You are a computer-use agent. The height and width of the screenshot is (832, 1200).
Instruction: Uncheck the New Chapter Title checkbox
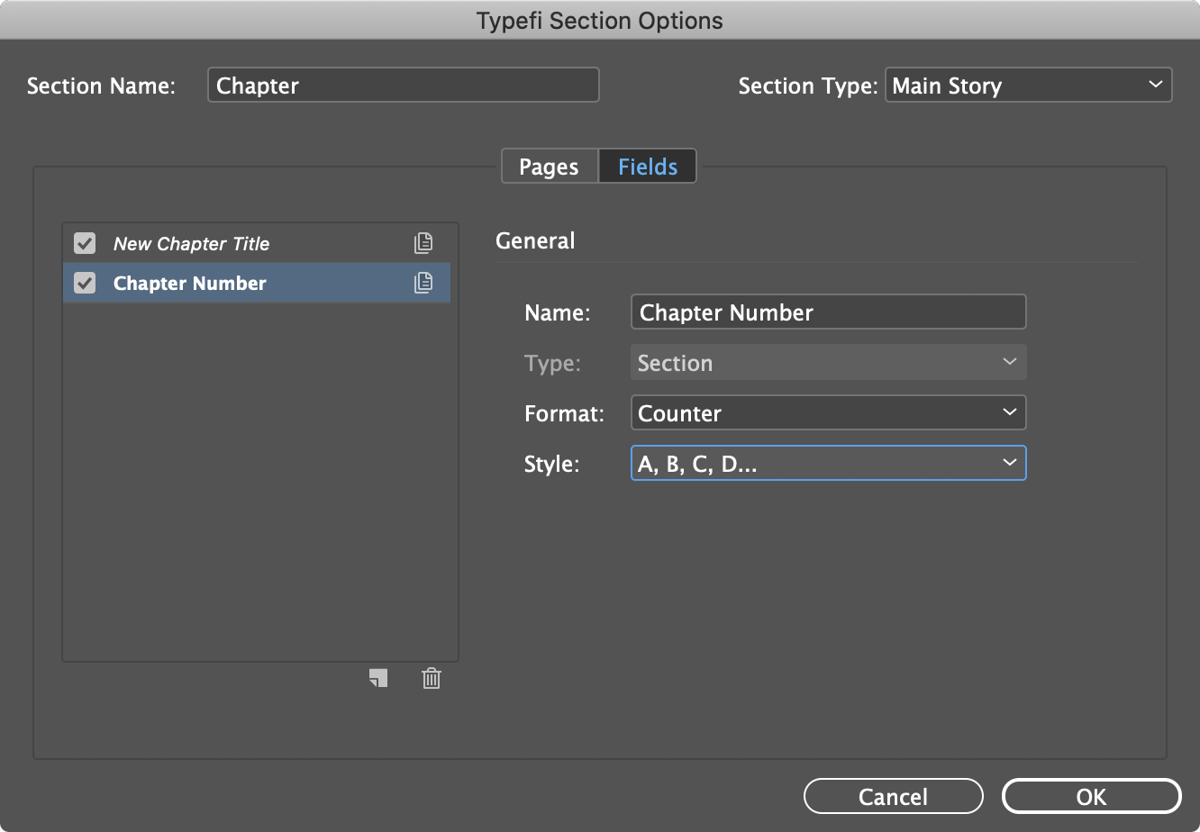(x=85, y=243)
